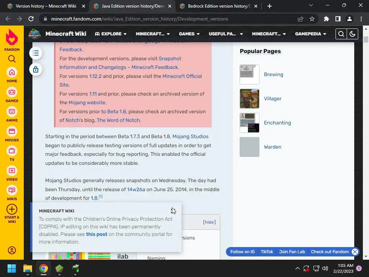
Task: Open 'this post' COPPA link
Action: (97, 234)
